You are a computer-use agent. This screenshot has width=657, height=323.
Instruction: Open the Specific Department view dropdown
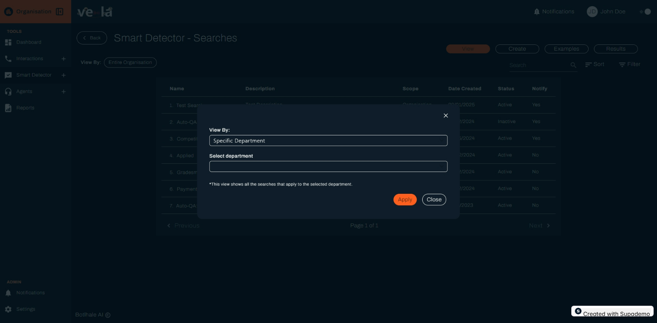click(x=328, y=141)
